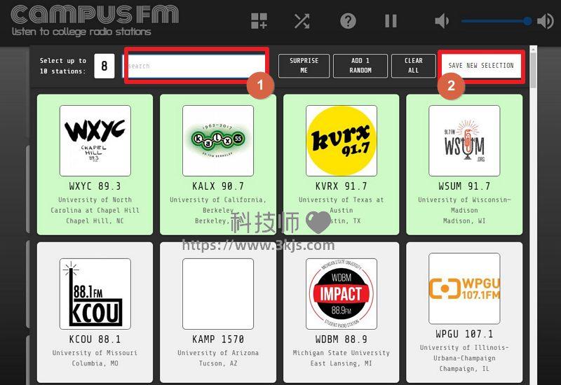561x385 pixels.
Task: Click the WXYC logo thumbnail
Action: [x=95, y=141]
